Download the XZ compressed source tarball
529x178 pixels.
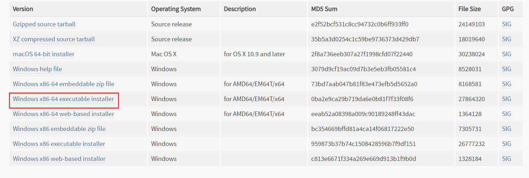[x=54, y=39]
